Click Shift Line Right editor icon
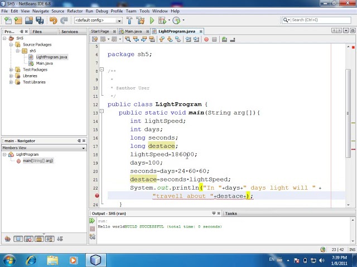This screenshot has width=357, height=267. point(196,39)
